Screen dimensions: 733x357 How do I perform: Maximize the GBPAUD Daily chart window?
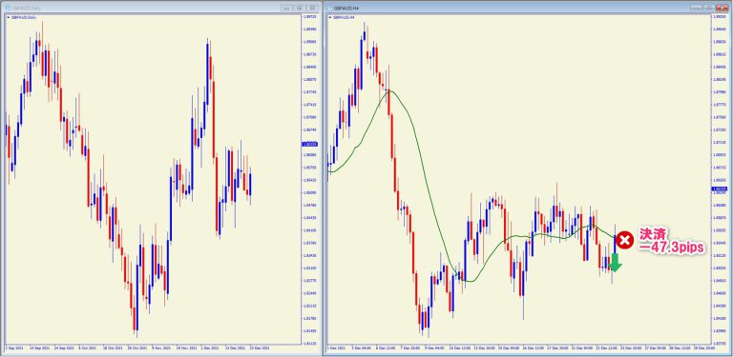(300, 8)
